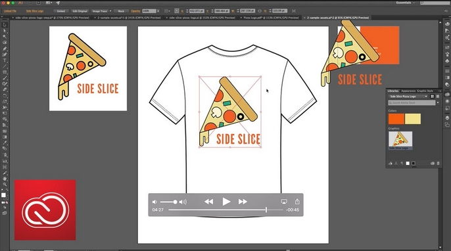Select the Magic Wand tool
This screenshot has width=451, height=251.
tap(5, 37)
